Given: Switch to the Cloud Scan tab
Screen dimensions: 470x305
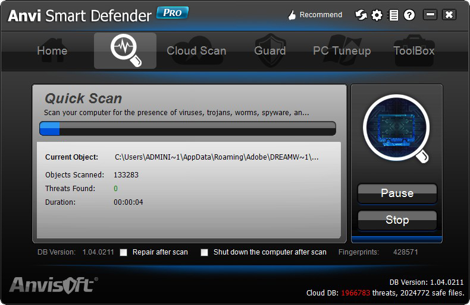Looking at the screenshot, I should pos(196,50).
